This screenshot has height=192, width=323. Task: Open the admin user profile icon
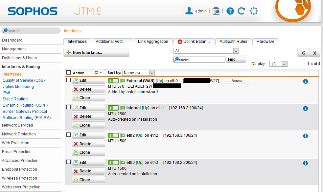189,11
